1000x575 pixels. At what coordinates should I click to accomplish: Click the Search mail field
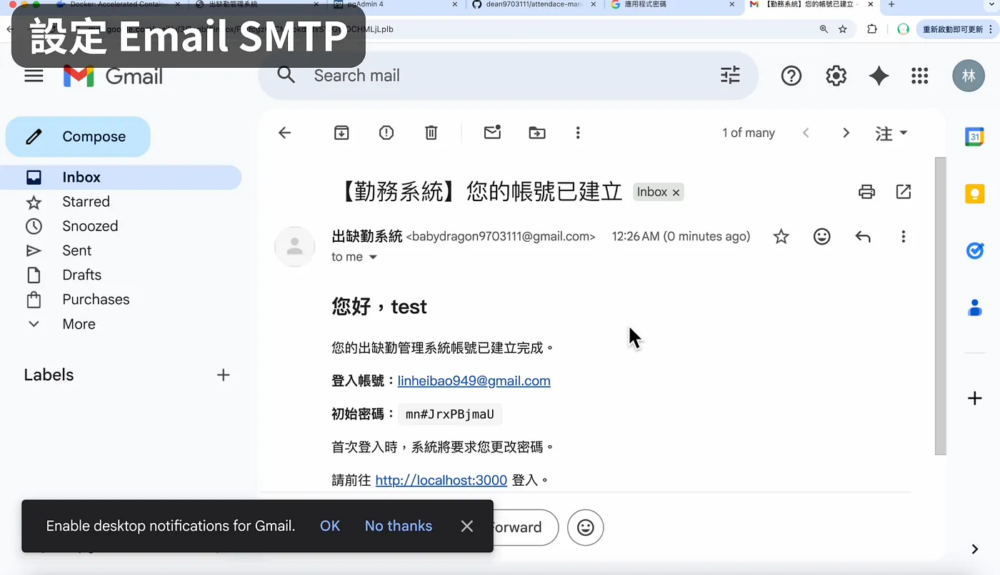pos(507,76)
